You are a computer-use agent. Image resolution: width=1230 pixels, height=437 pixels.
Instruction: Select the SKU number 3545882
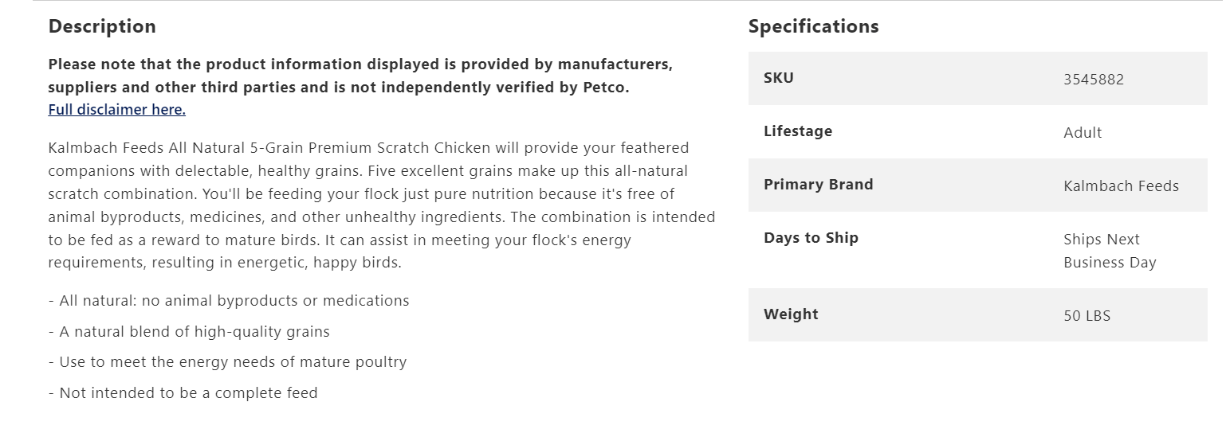[x=1093, y=80]
